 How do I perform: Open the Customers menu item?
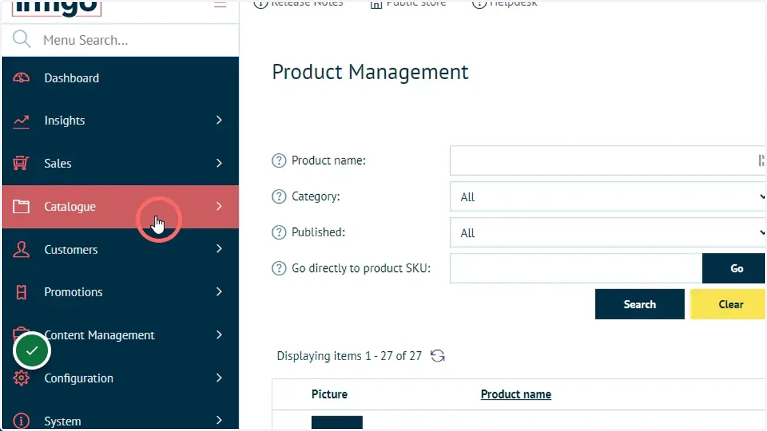(120, 250)
